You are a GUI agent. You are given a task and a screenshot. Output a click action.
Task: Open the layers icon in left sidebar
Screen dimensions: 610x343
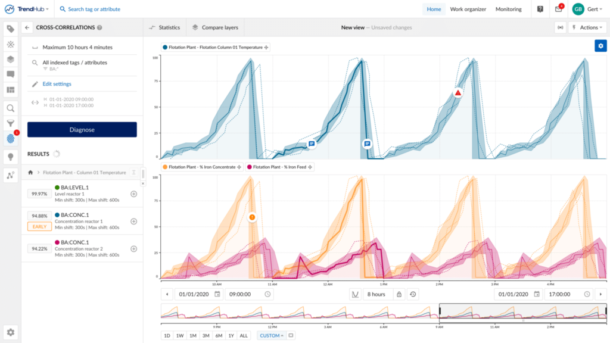tap(11, 59)
